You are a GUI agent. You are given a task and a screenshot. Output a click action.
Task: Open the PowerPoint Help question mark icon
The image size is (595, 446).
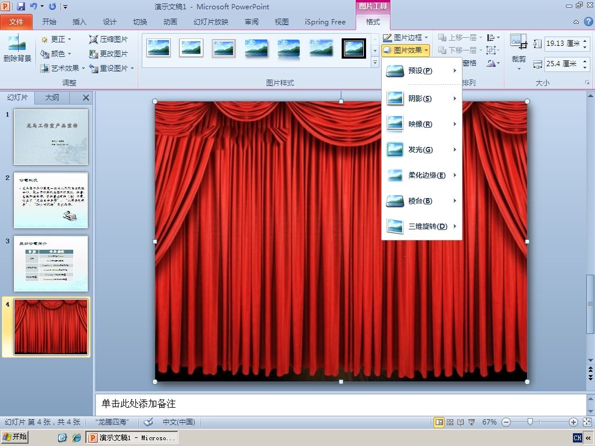588,21
